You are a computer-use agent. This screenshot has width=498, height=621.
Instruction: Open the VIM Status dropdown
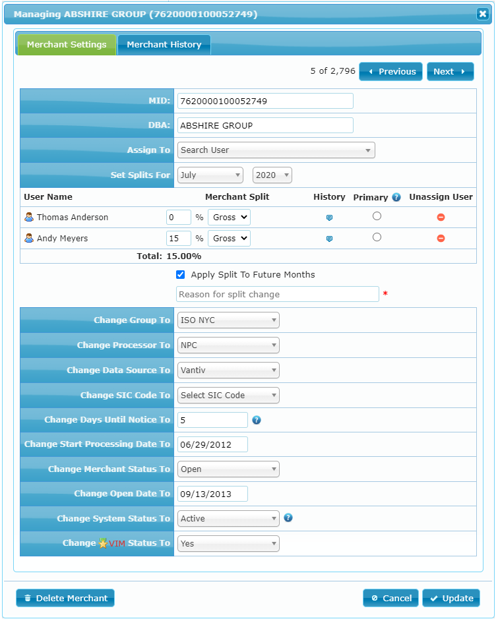pos(228,544)
